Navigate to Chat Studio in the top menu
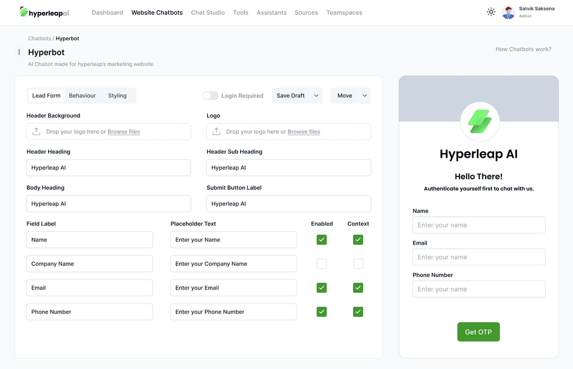Image resolution: width=573 pixels, height=369 pixels. 208,12
